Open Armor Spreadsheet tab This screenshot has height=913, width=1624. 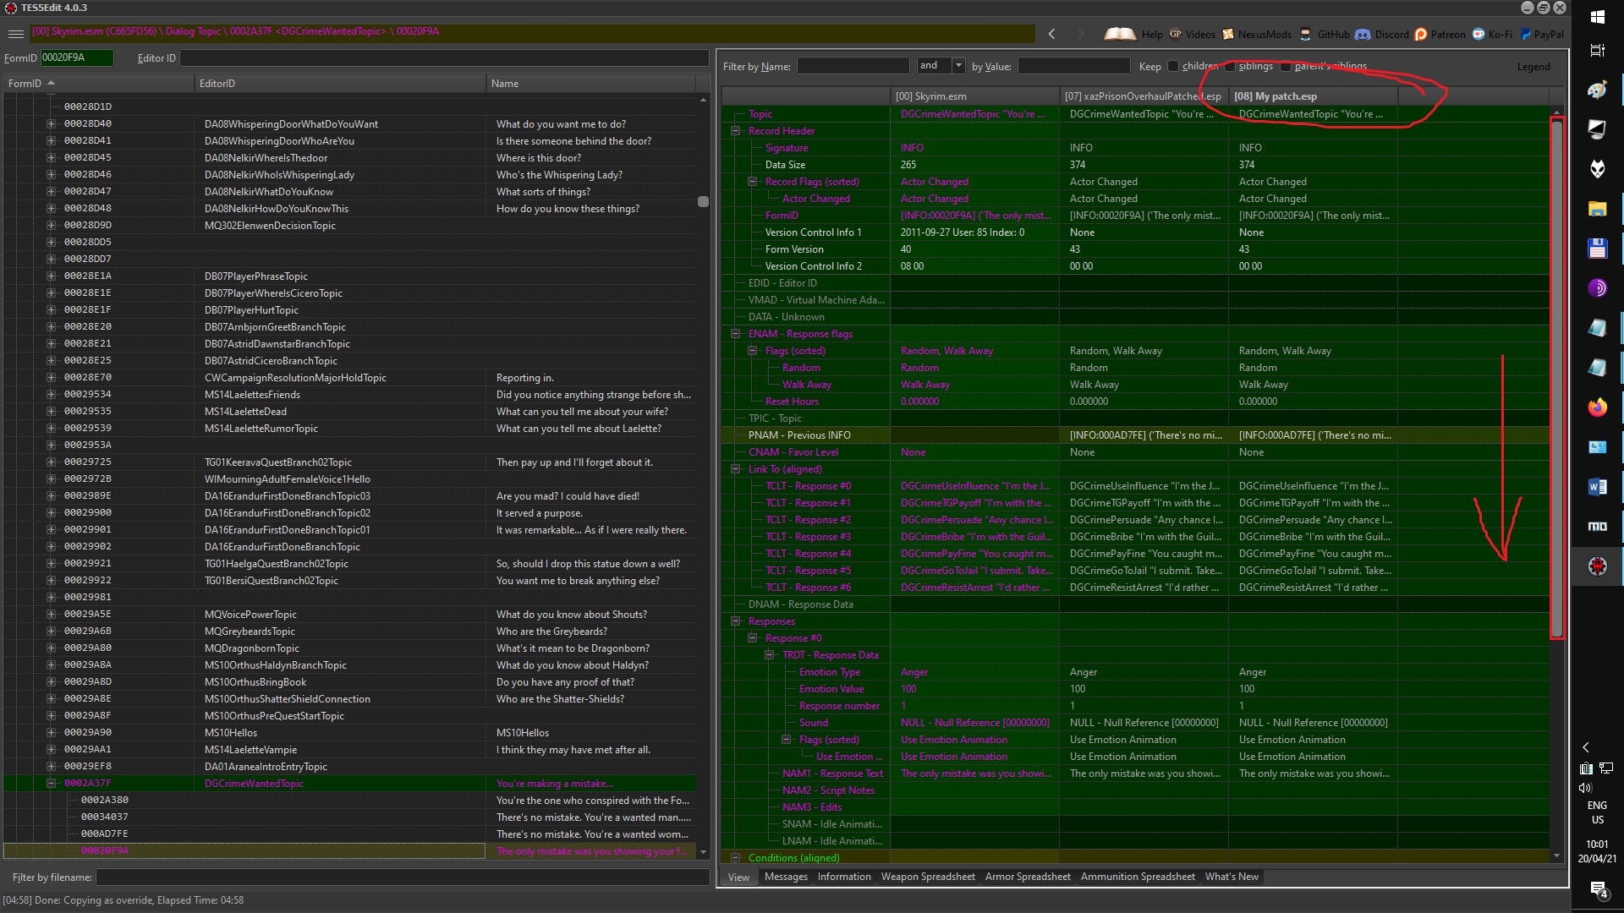(x=1027, y=877)
